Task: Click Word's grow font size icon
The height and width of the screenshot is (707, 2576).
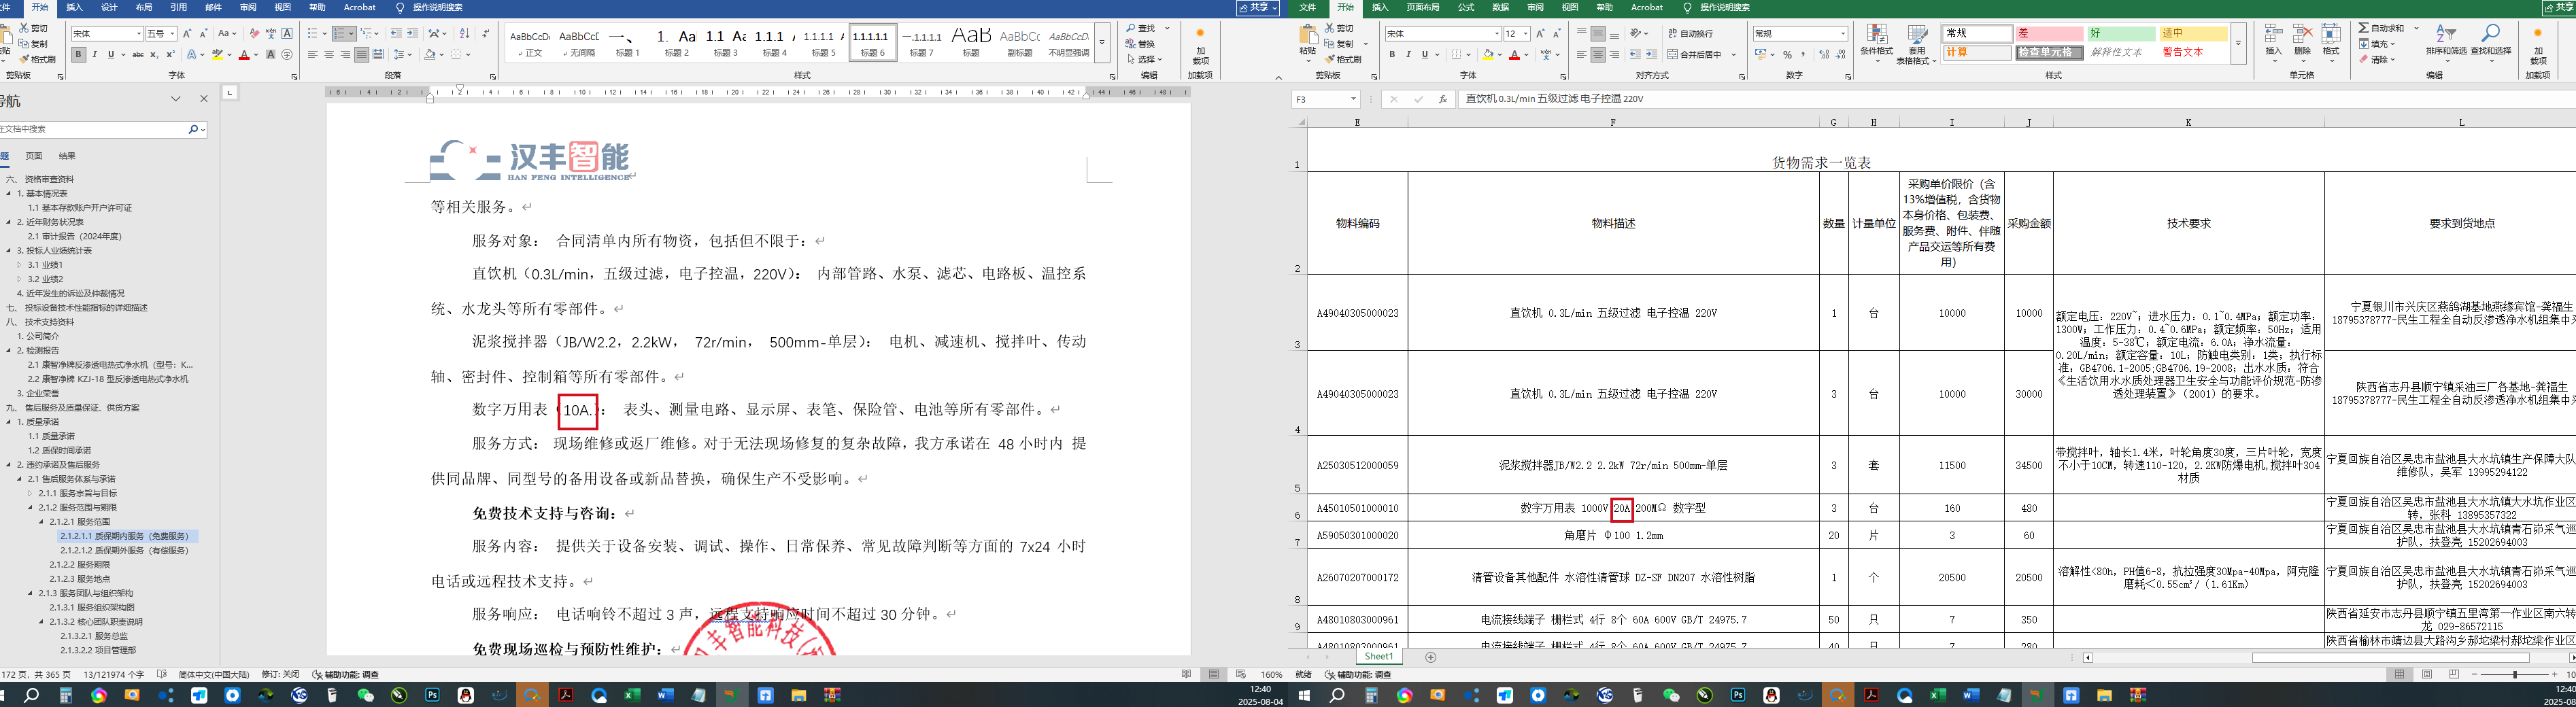Action: (x=187, y=34)
